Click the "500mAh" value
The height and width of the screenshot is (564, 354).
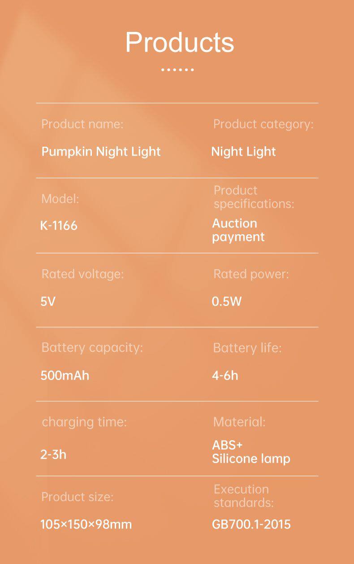coord(65,375)
